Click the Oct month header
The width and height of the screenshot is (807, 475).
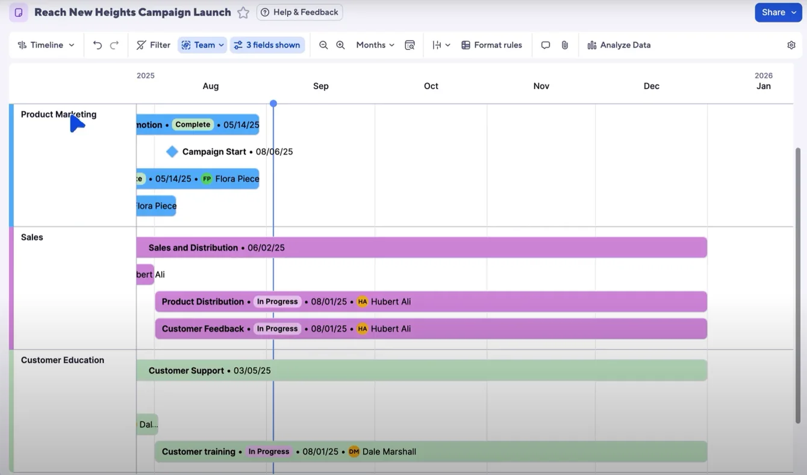pos(431,86)
